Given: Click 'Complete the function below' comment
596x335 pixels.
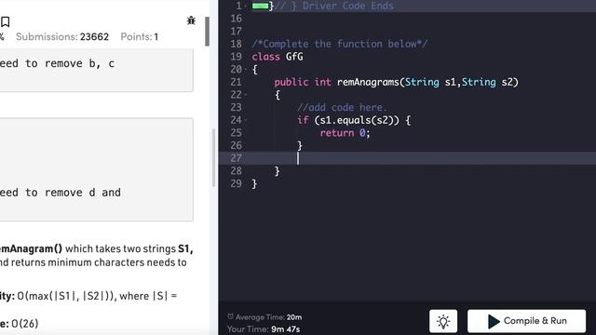Looking at the screenshot, I should coord(339,44).
